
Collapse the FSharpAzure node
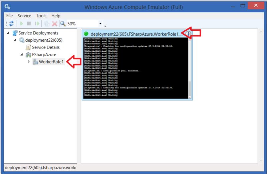pos(22,54)
